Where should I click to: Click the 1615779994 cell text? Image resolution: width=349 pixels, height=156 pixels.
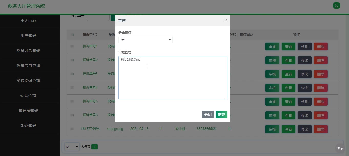coord(90,129)
